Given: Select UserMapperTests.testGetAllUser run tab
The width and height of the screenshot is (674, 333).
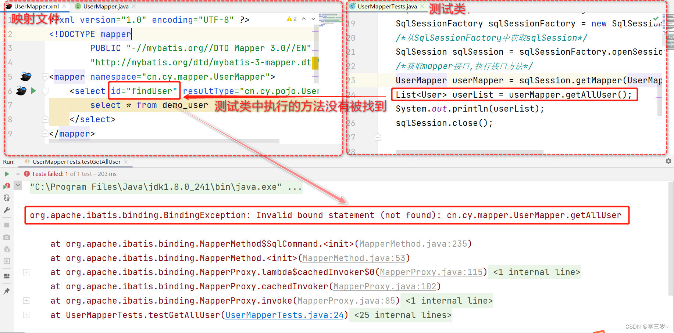Looking at the screenshot, I should [x=76, y=162].
